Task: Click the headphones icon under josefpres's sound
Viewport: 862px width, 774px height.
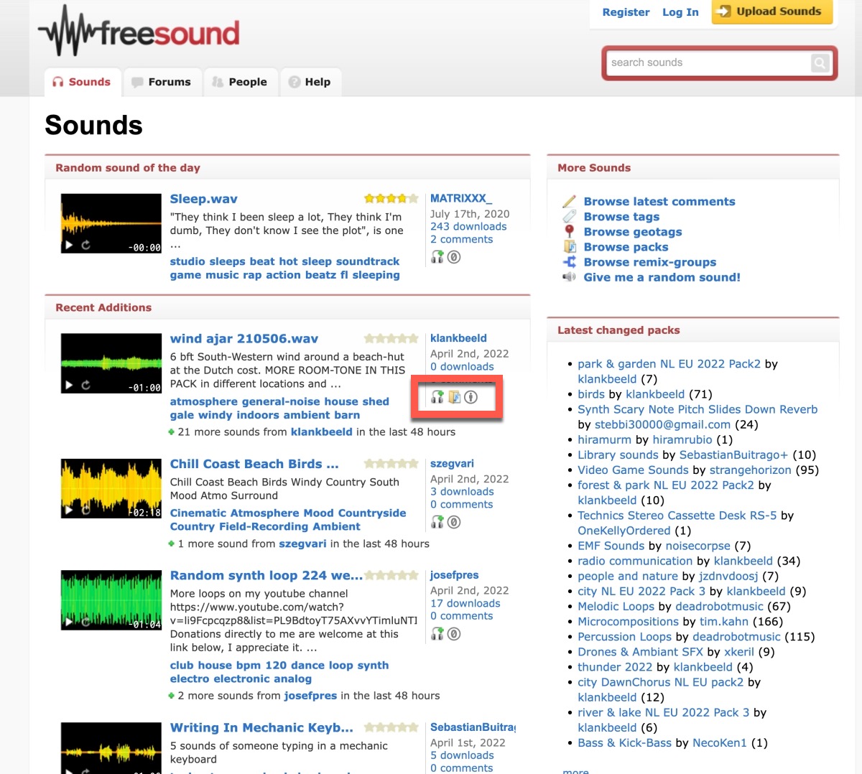Action: 437,633
